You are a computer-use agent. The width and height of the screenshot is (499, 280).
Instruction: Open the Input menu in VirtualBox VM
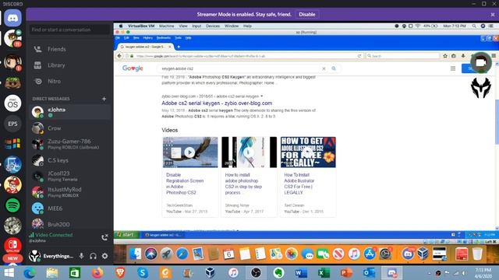[x=196, y=26]
